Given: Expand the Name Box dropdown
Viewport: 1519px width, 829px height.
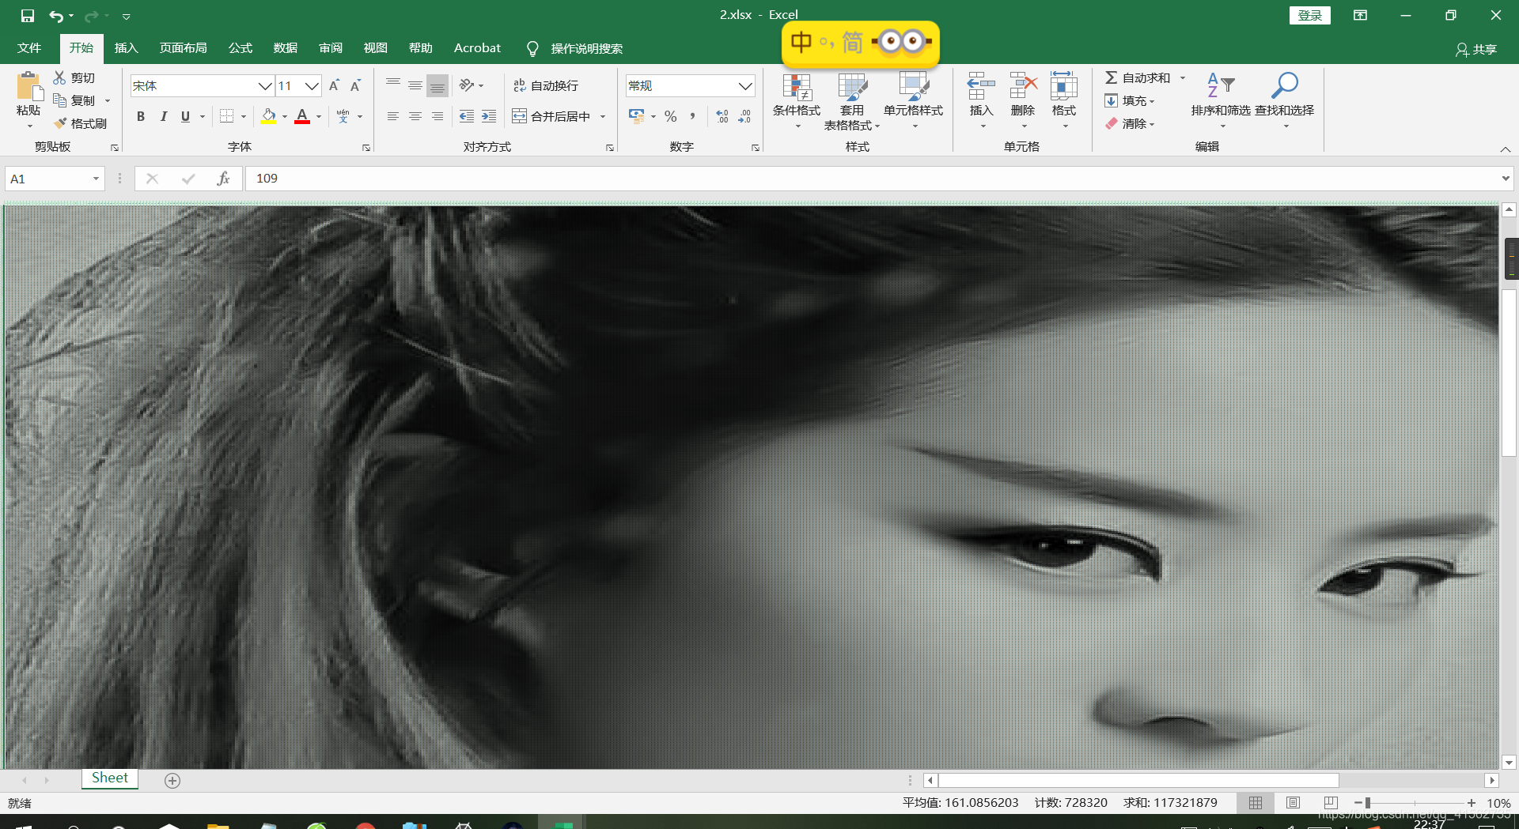Looking at the screenshot, I should pos(96,179).
